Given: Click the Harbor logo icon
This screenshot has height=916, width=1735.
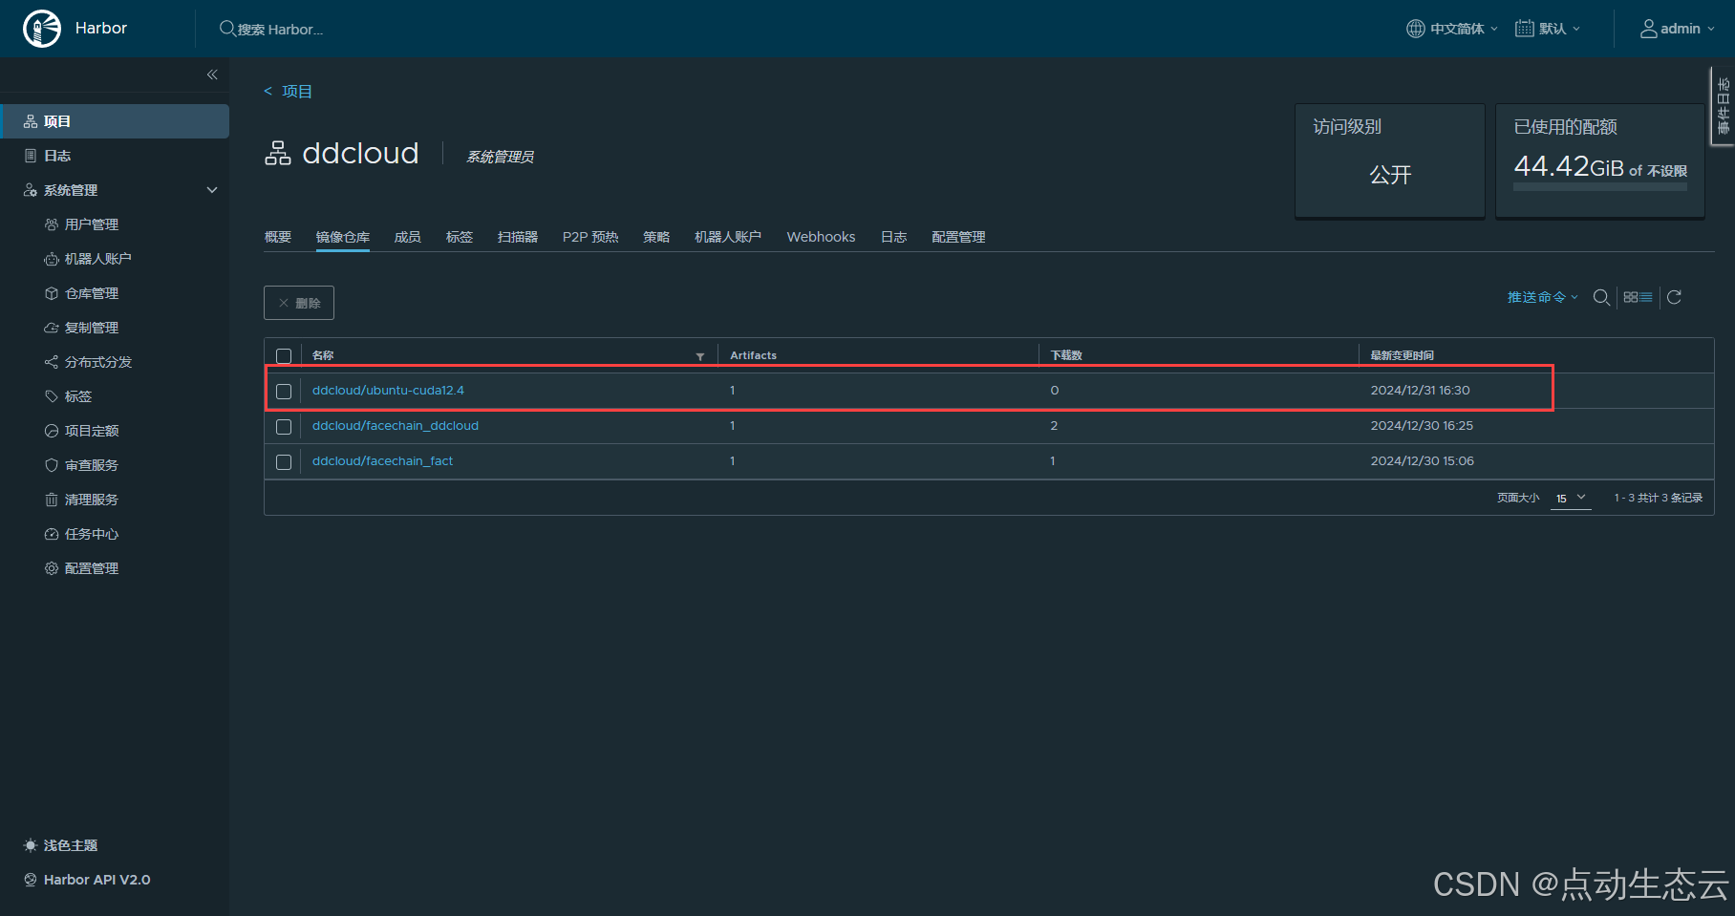Looking at the screenshot, I should point(42,29).
